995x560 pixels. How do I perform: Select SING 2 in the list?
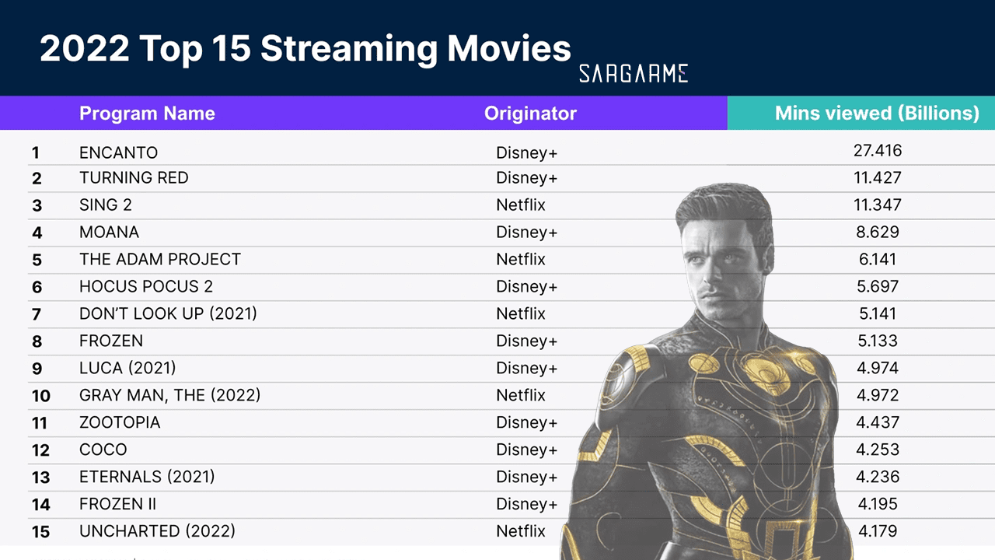tap(105, 205)
